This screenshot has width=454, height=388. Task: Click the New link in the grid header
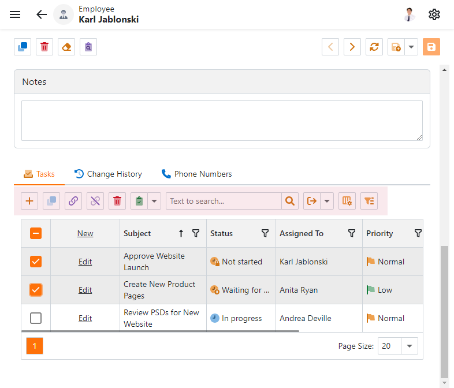(x=85, y=233)
